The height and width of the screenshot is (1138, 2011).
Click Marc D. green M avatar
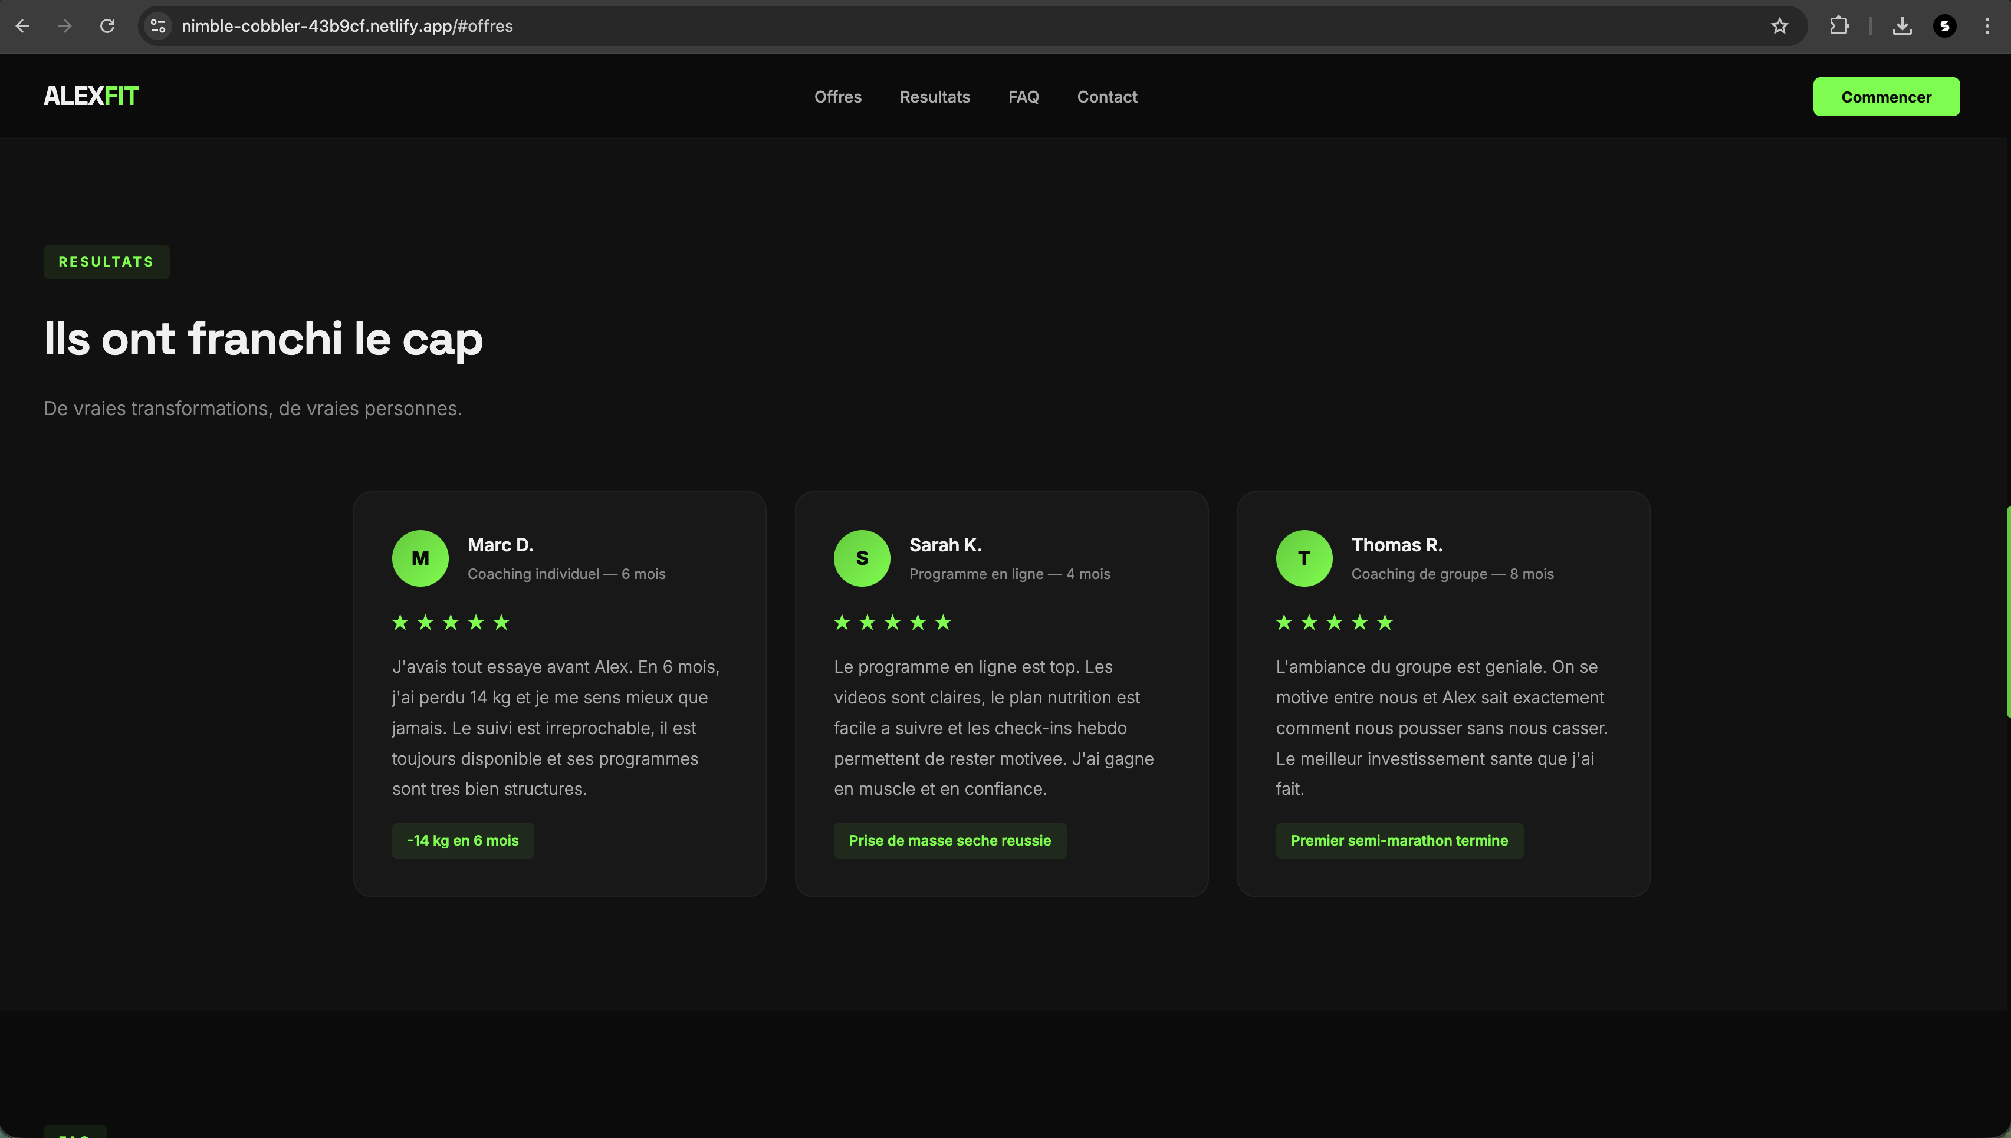click(x=420, y=558)
